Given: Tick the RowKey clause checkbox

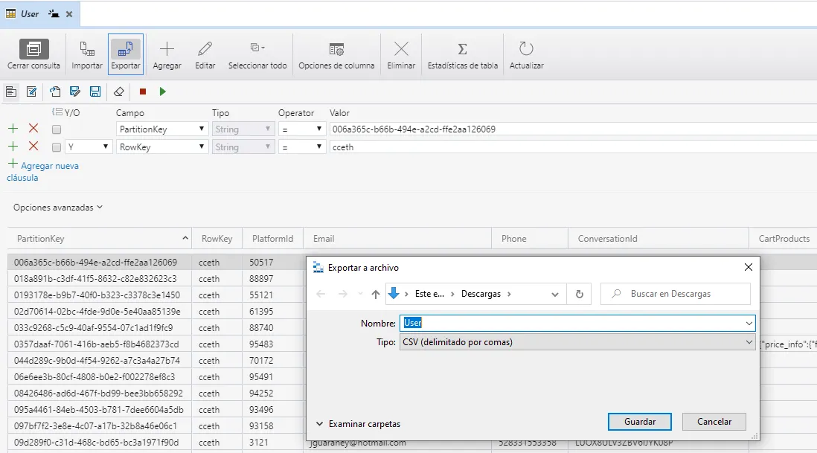Looking at the screenshot, I should (x=57, y=147).
